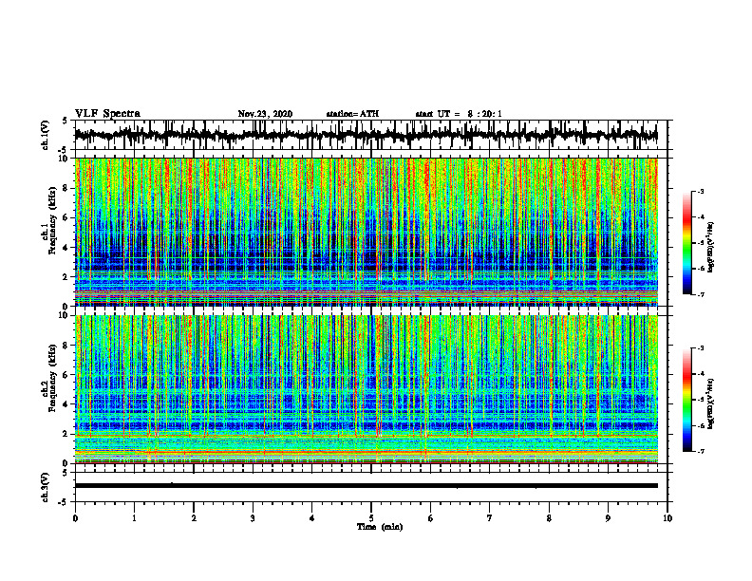Click the 'ch.3(V)' axis label

(x=46, y=487)
